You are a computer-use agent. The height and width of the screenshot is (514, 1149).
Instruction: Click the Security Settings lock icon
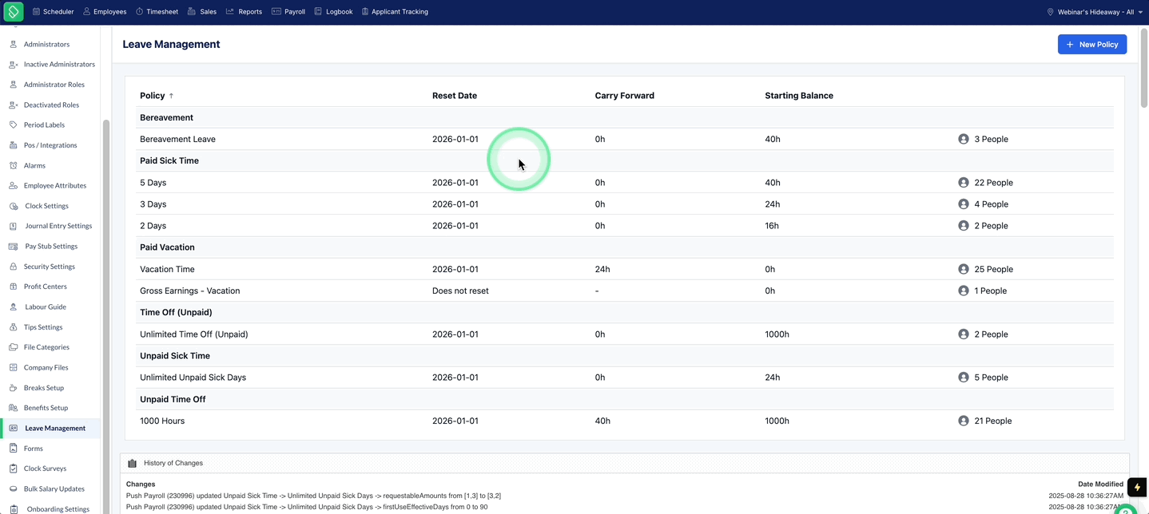(x=13, y=267)
